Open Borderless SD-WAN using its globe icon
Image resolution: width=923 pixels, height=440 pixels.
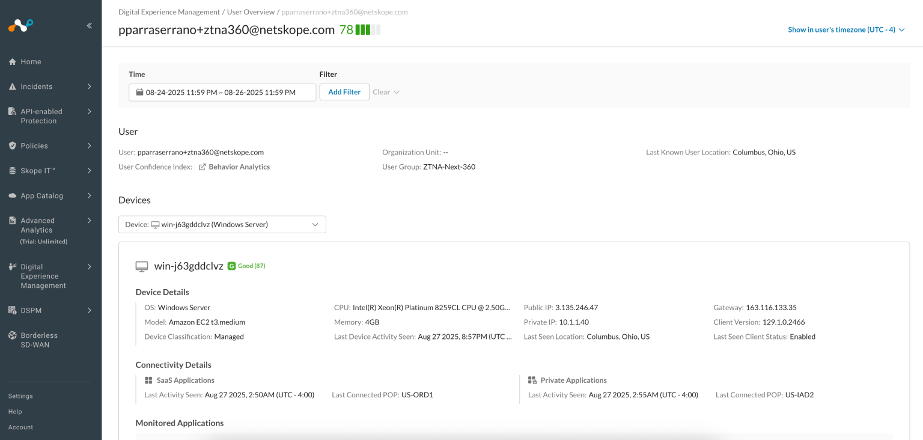pyautogui.click(x=12, y=335)
